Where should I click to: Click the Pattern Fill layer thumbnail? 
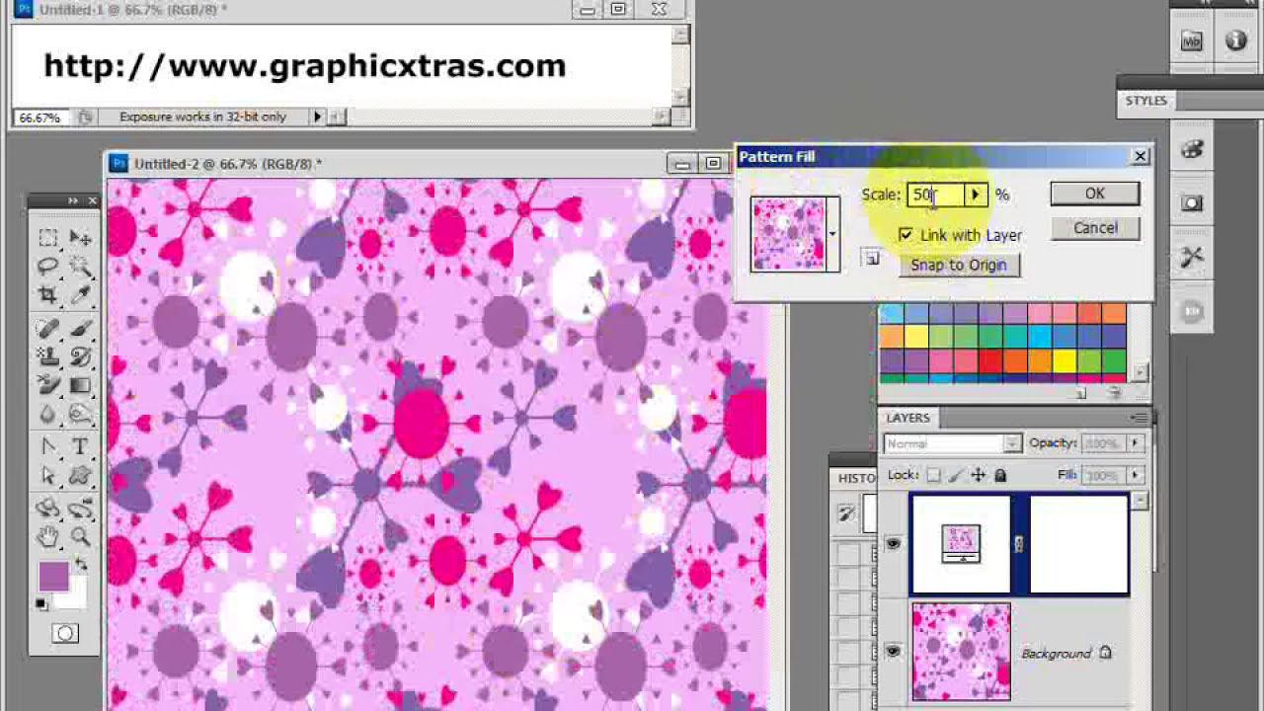pos(961,544)
